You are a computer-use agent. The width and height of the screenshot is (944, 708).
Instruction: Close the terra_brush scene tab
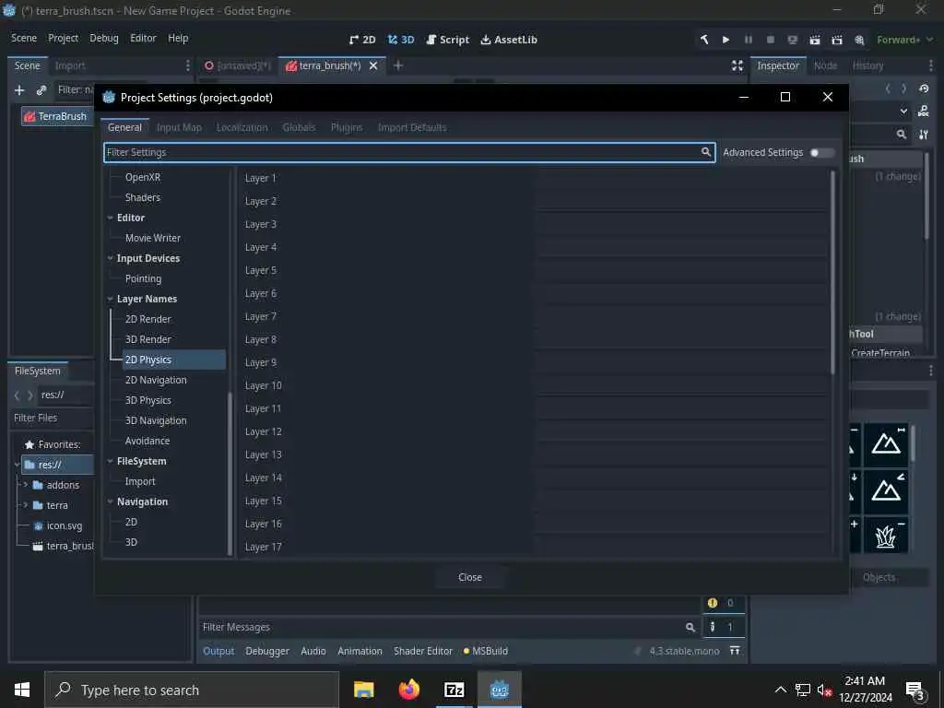[x=373, y=65]
